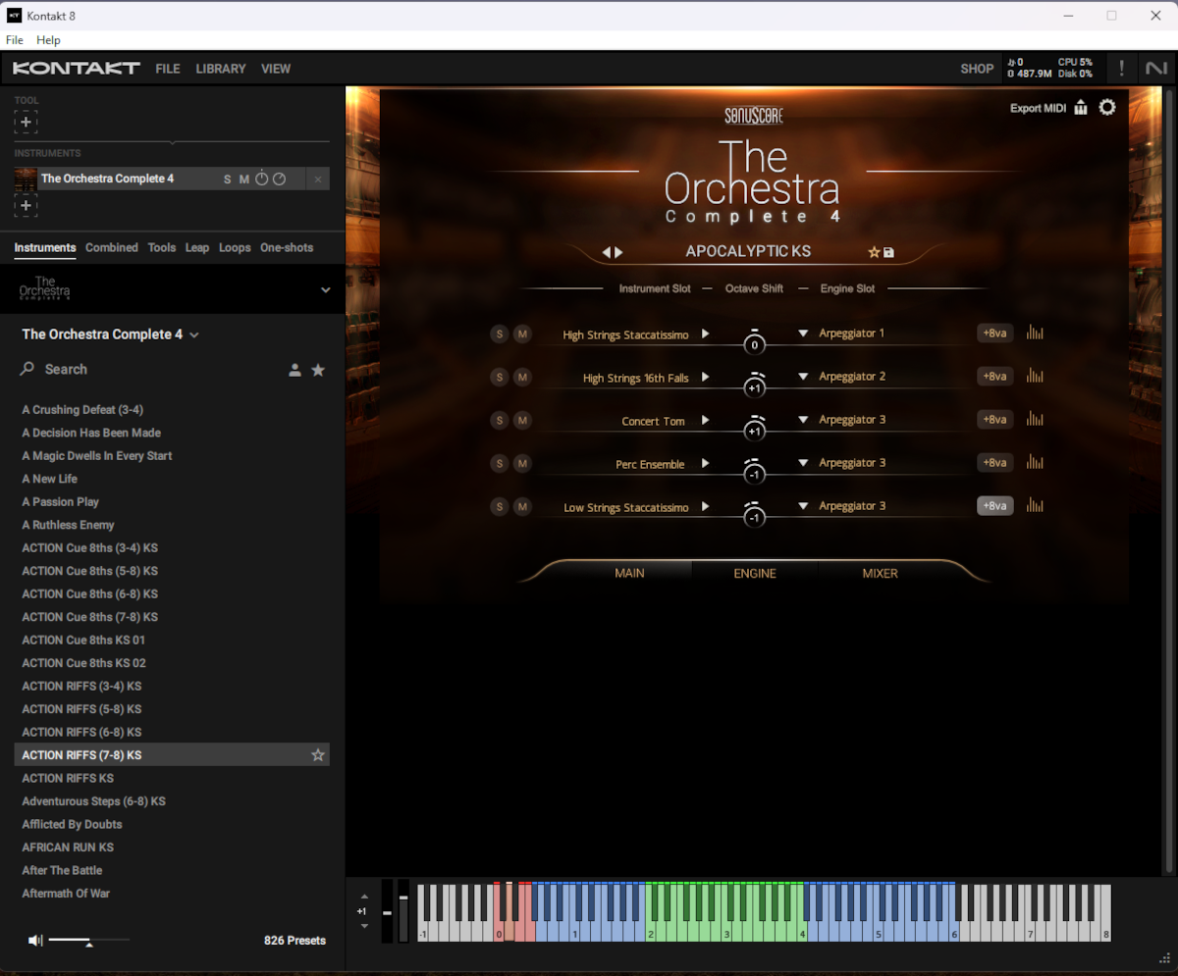Star the APOCALYPTIC KS preset
The image size is (1178, 976).
pyautogui.click(x=874, y=252)
